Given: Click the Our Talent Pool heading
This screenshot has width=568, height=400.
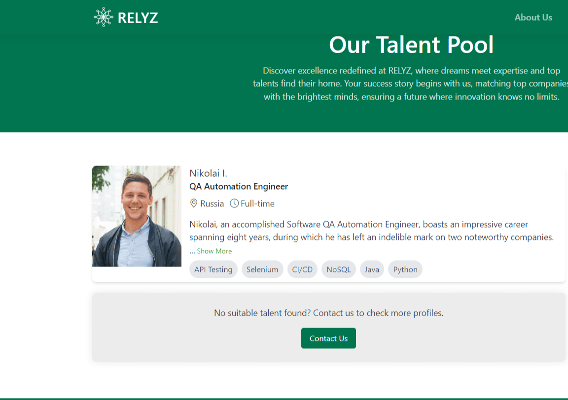Looking at the screenshot, I should pos(411,45).
